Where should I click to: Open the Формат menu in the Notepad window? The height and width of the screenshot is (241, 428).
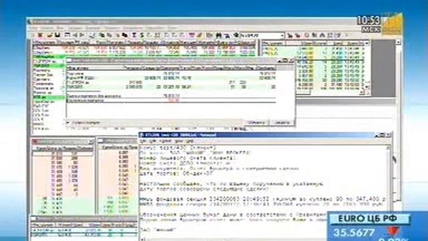point(165,141)
